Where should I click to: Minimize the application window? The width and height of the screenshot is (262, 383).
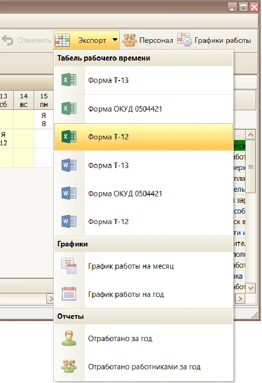click(x=232, y=7)
